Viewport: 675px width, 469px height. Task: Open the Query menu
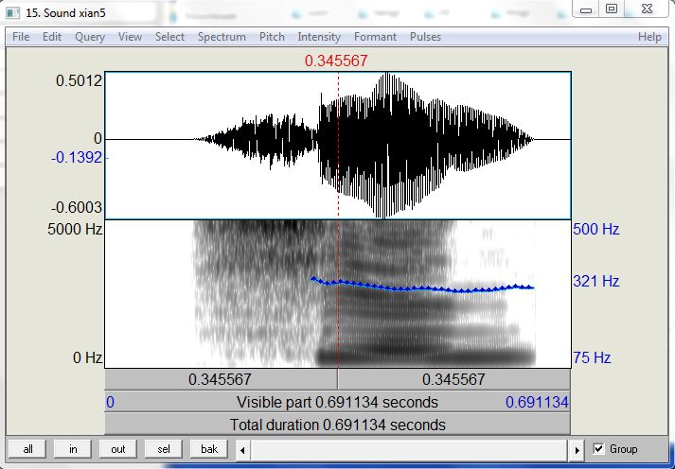point(90,37)
